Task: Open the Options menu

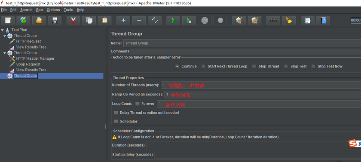Action: [53, 9]
